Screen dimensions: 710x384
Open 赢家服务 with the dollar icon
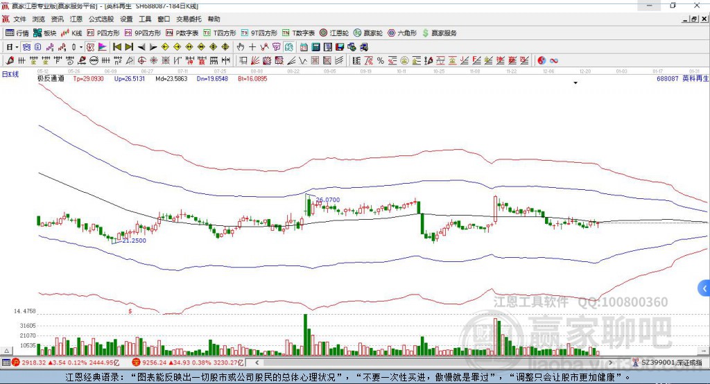pos(439,33)
